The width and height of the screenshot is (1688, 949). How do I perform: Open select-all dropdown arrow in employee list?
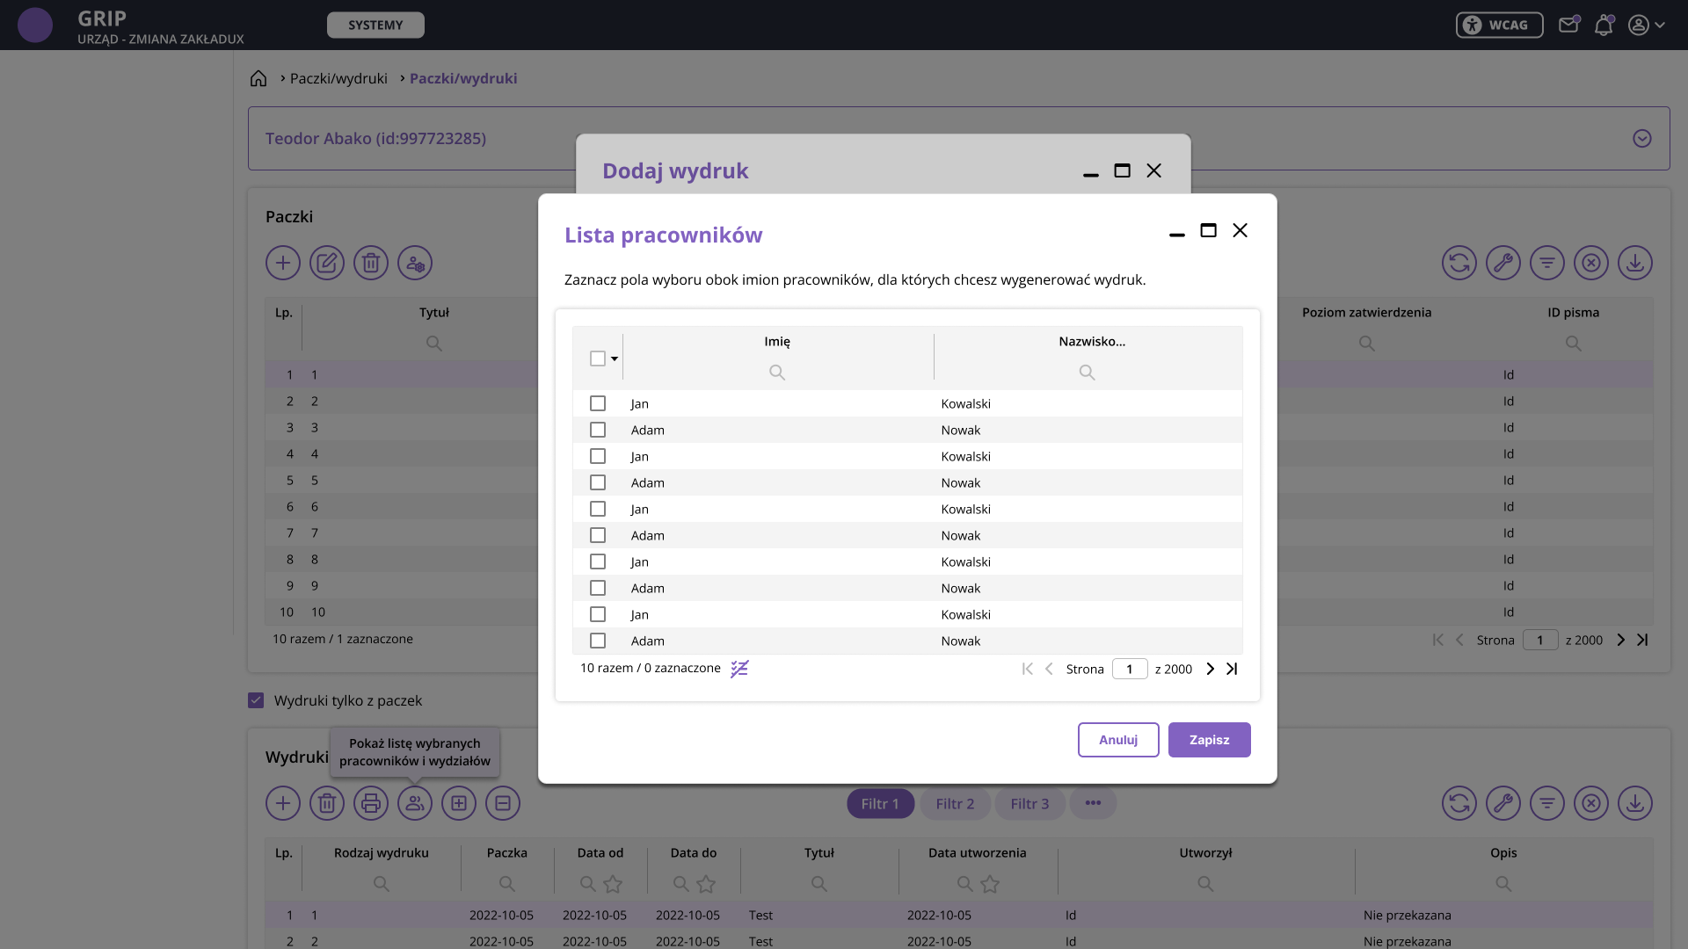[x=615, y=359]
